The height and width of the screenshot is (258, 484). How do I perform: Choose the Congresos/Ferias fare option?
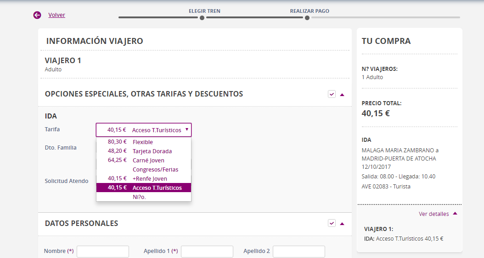tap(144, 169)
